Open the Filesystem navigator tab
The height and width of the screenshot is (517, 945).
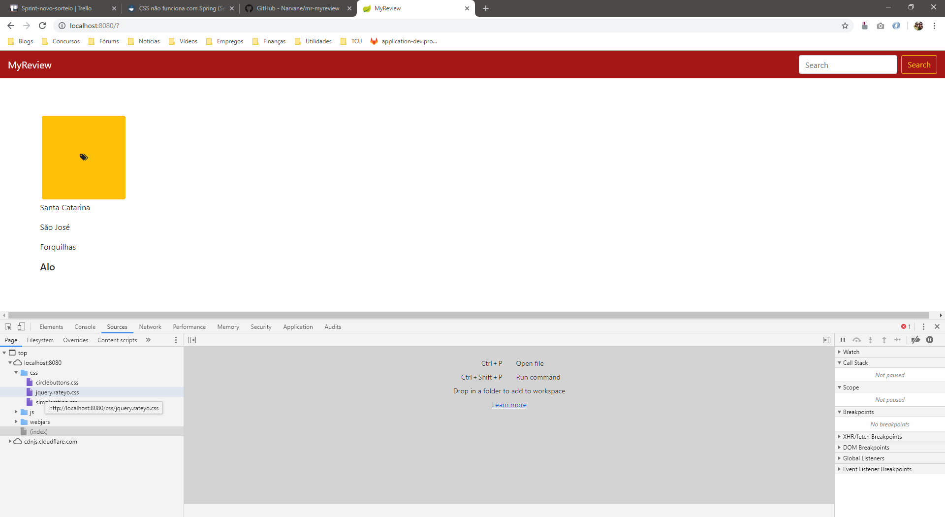click(40, 340)
